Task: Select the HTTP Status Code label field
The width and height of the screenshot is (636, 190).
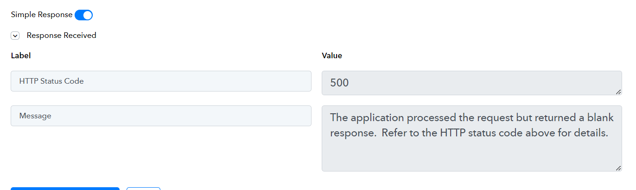Action: coord(161,81)
